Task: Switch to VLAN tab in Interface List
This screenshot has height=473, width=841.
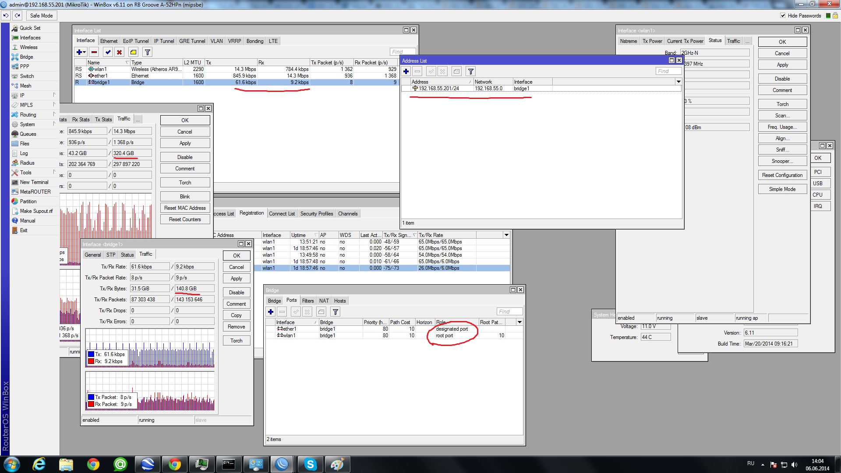Action: pos(216,41)
